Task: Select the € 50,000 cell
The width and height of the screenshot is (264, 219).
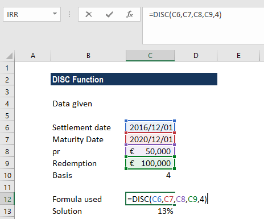Action: pos(150,151)
